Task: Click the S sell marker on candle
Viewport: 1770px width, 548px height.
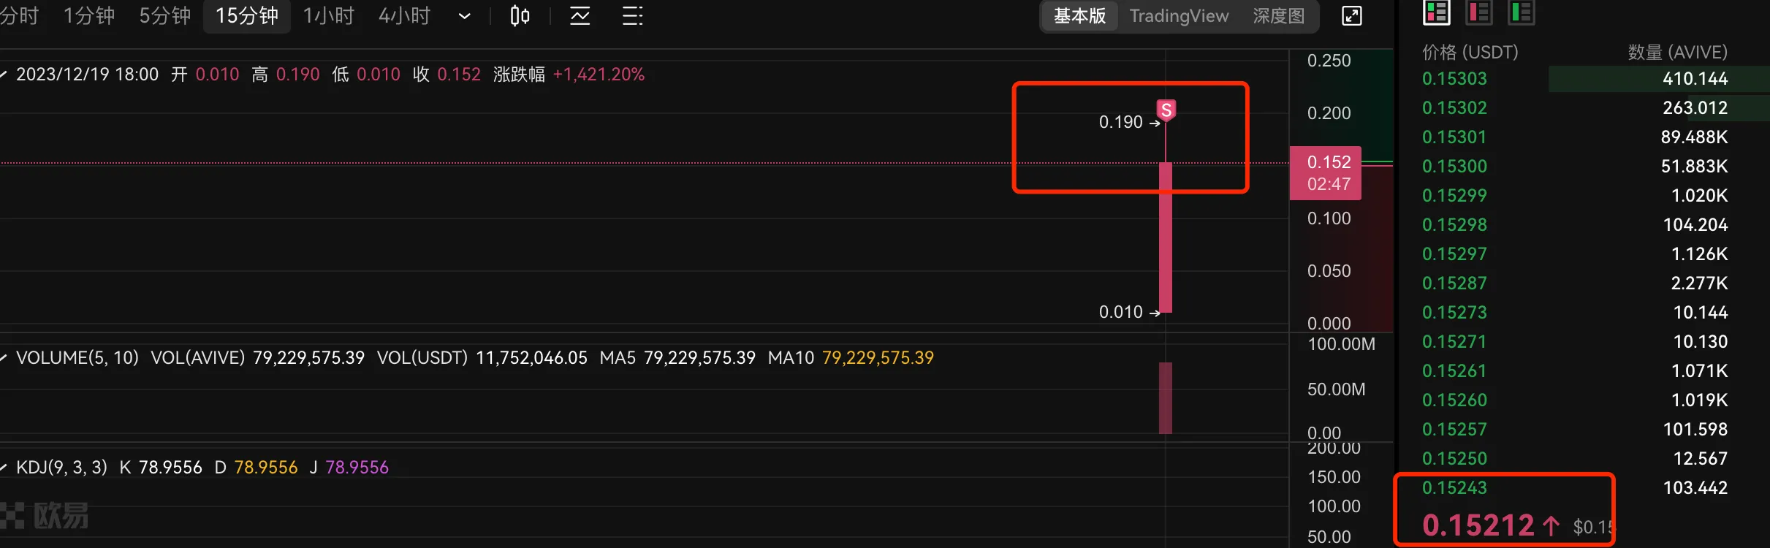Action: point(1166,110)
